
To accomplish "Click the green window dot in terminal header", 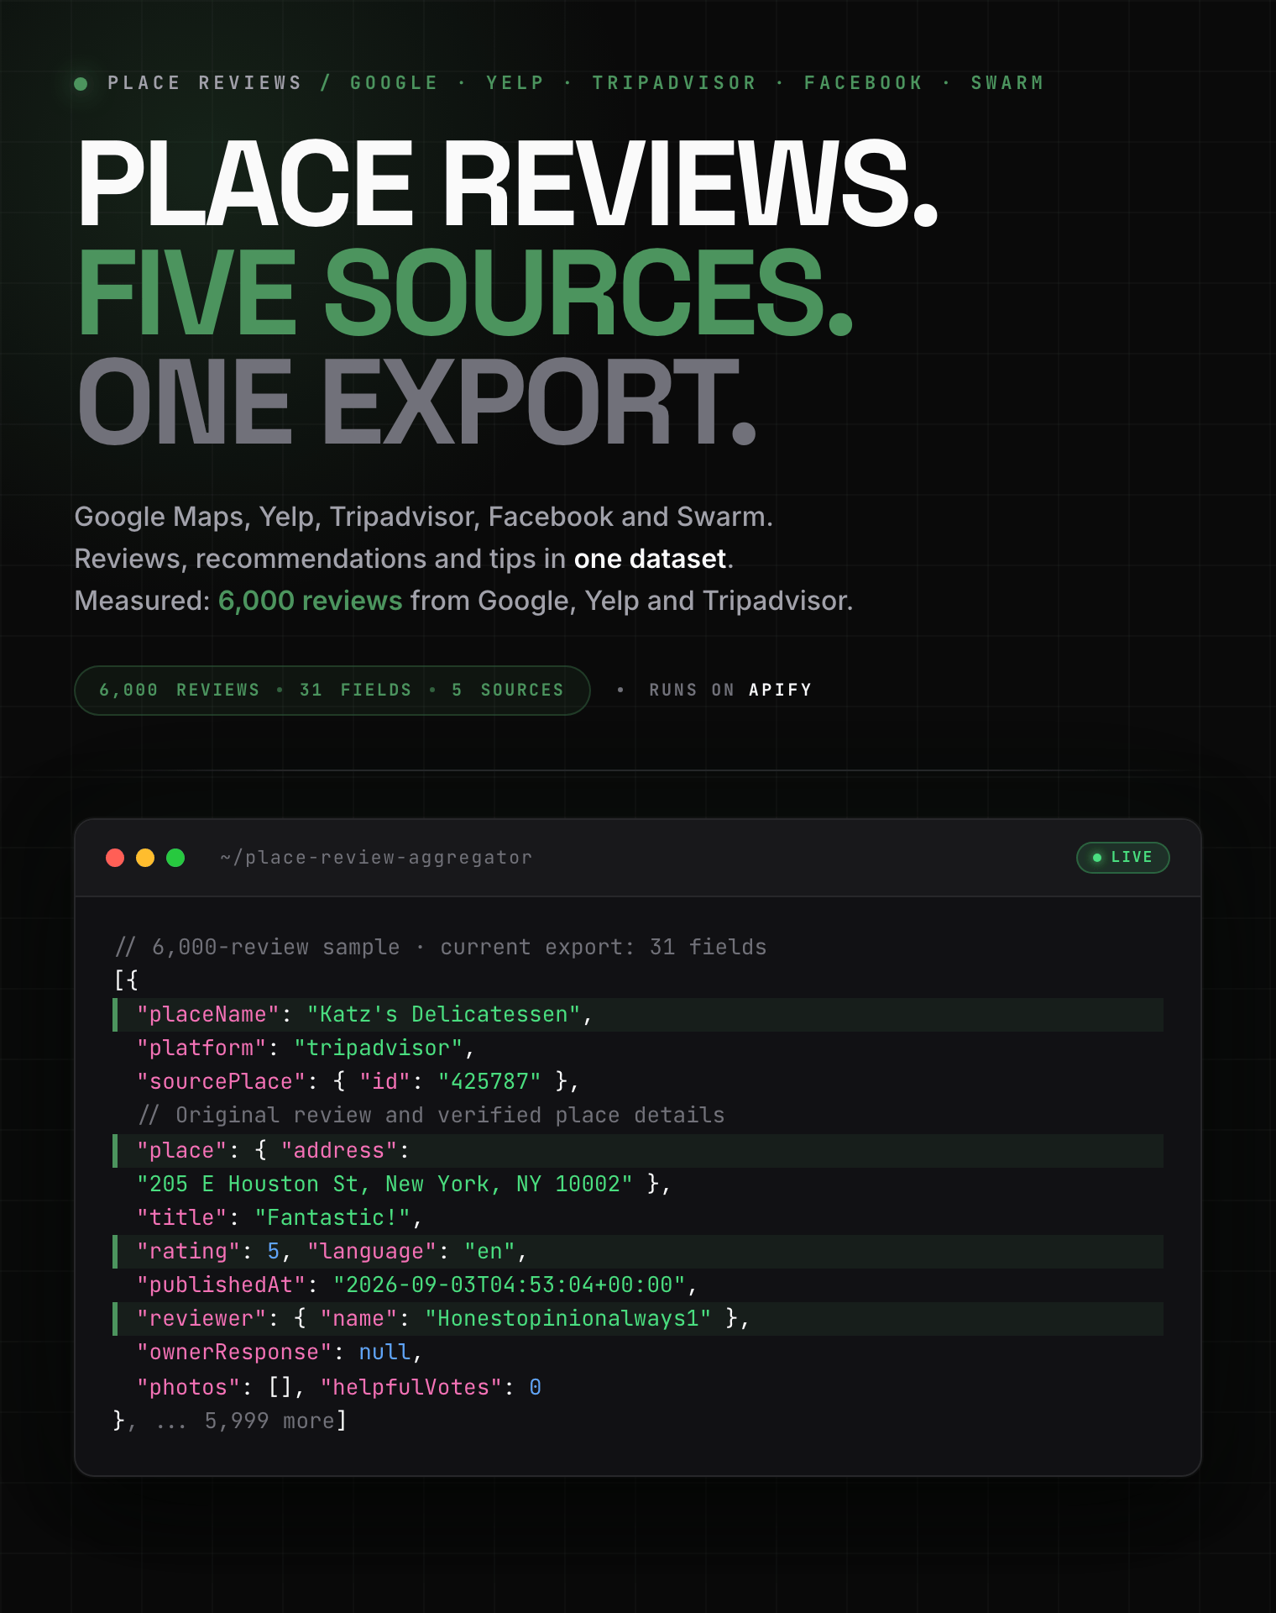I will [175, 858].
